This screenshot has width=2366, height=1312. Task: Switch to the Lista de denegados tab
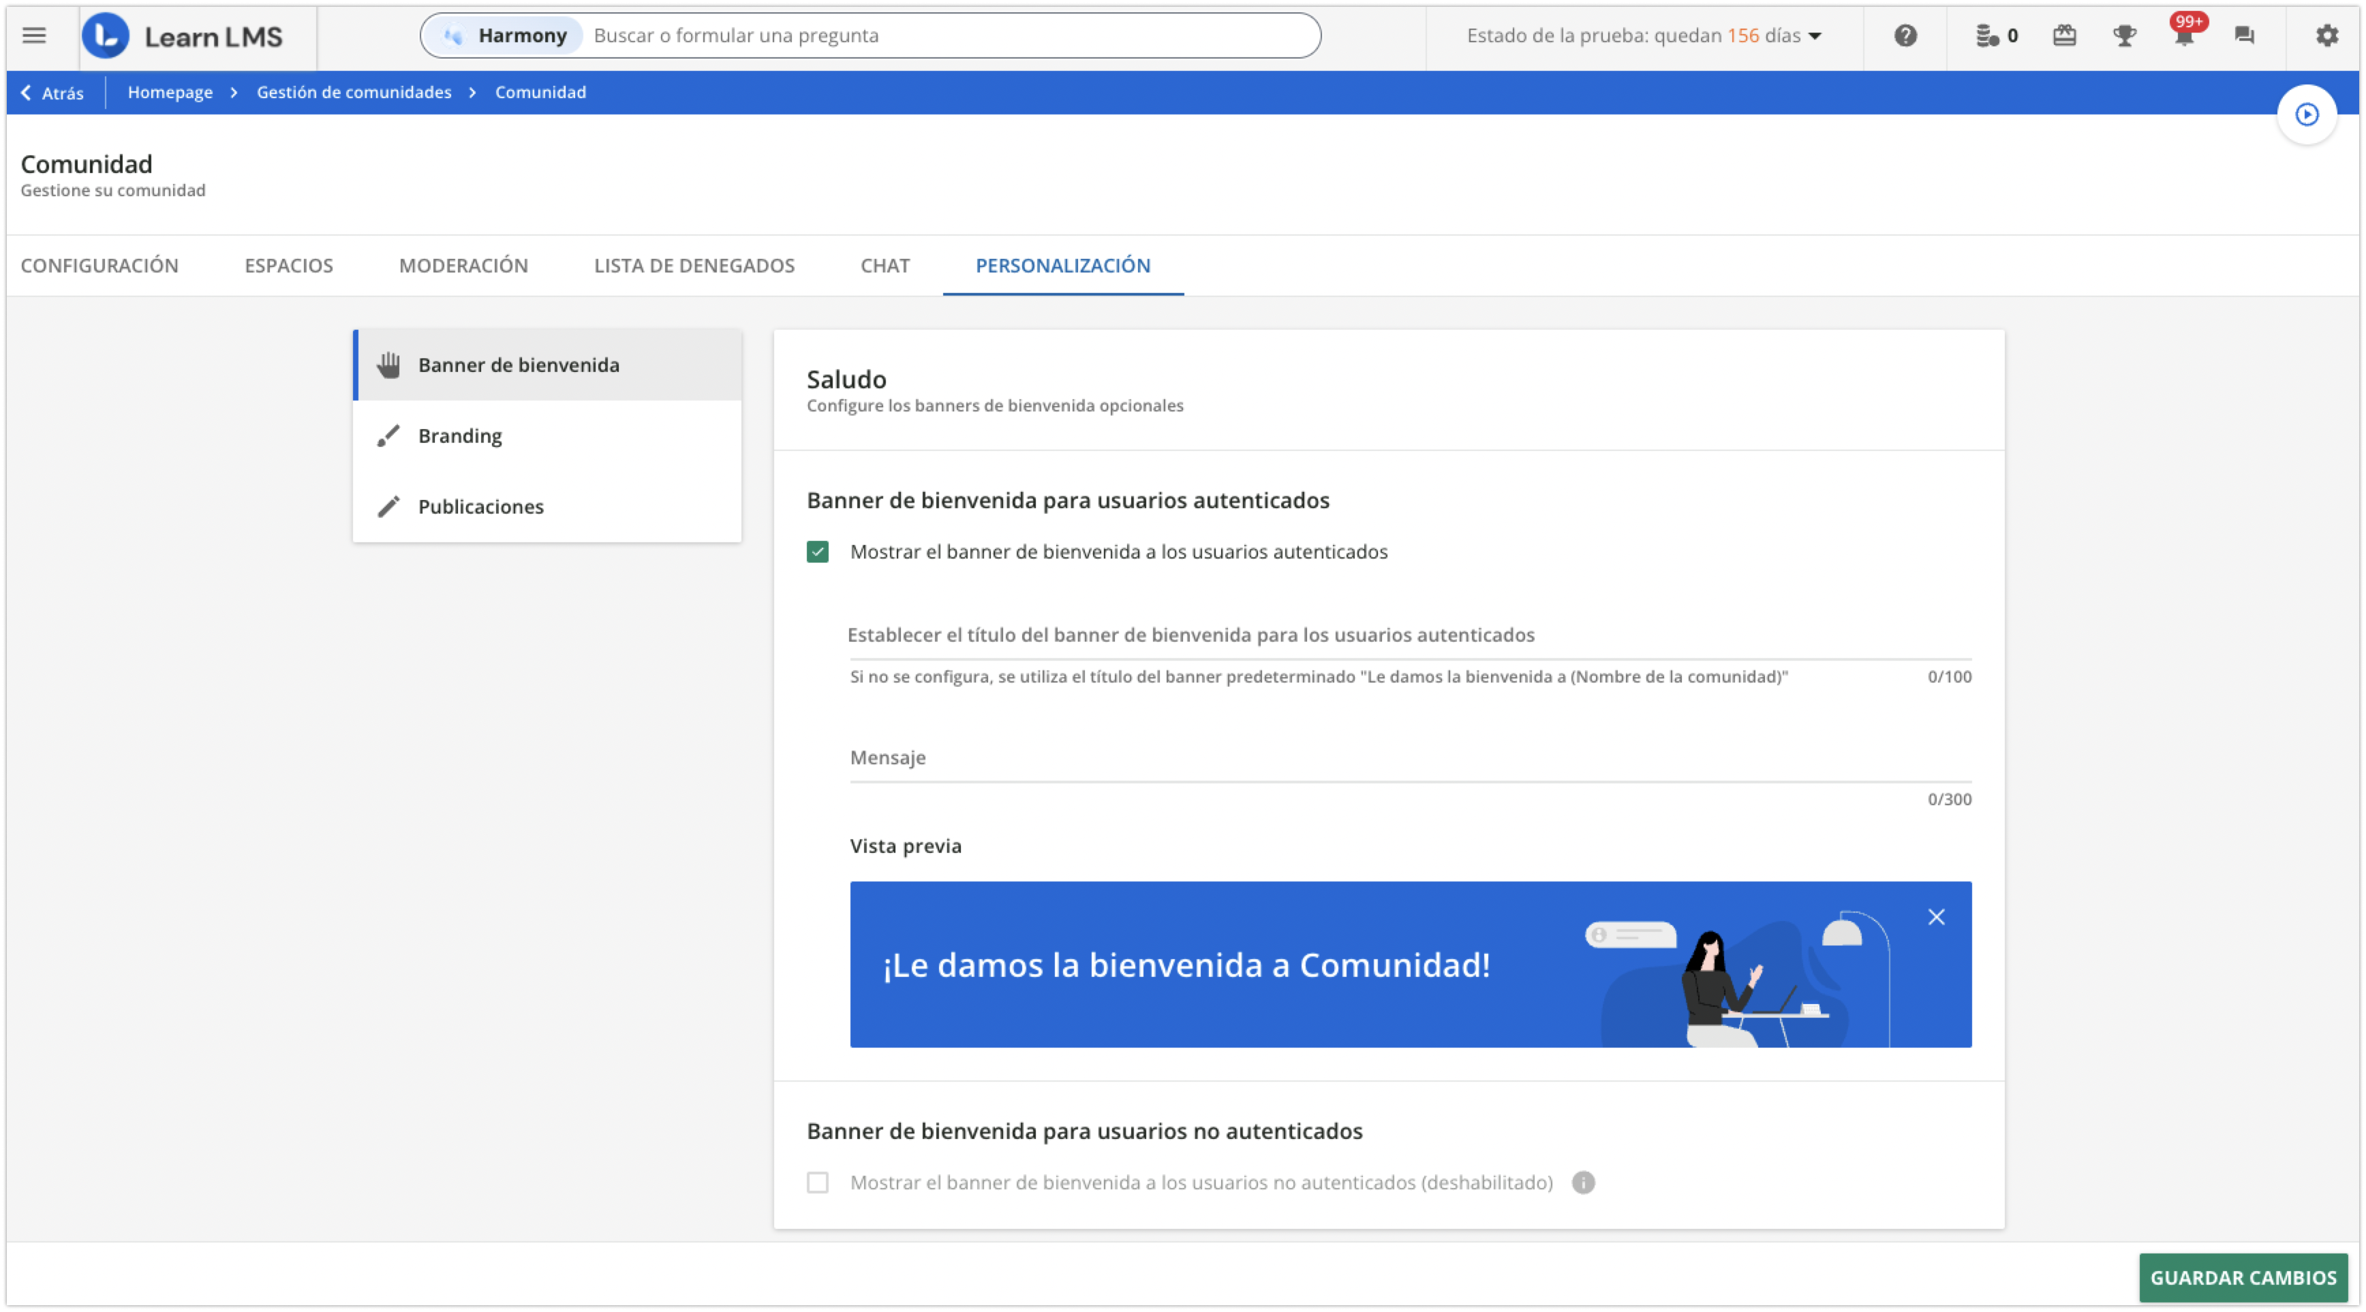(x=694, y=266)
